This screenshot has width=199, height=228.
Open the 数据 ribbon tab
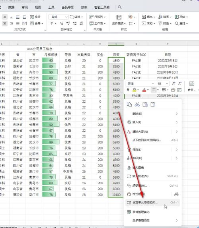[x=11, y=7]
